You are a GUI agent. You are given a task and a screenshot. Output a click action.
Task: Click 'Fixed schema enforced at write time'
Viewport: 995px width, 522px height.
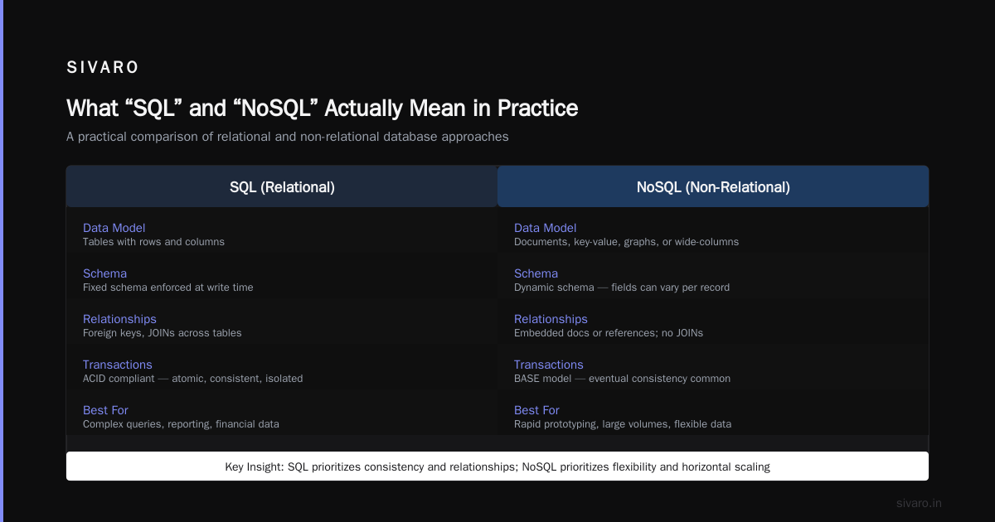pyautogui.click(x=168, y=288)
